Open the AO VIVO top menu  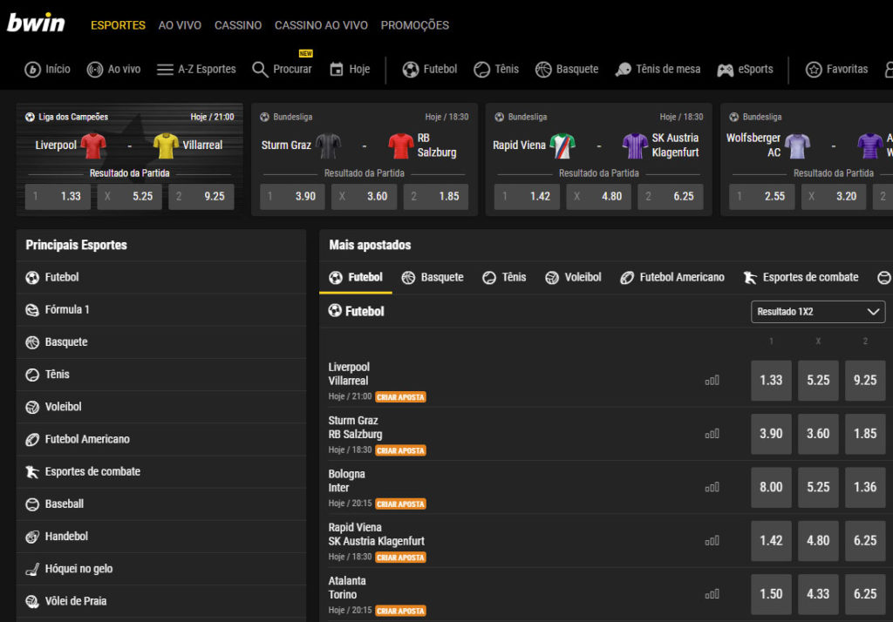point(180,25)
